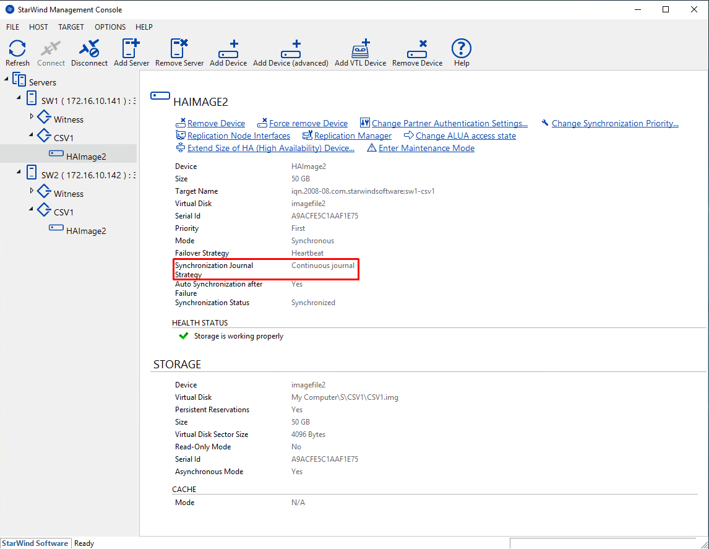Screen dimensions: 709x549
Task: Click the Add VTL Device icon
Action: pyautogui.click(x=361, y=48)
